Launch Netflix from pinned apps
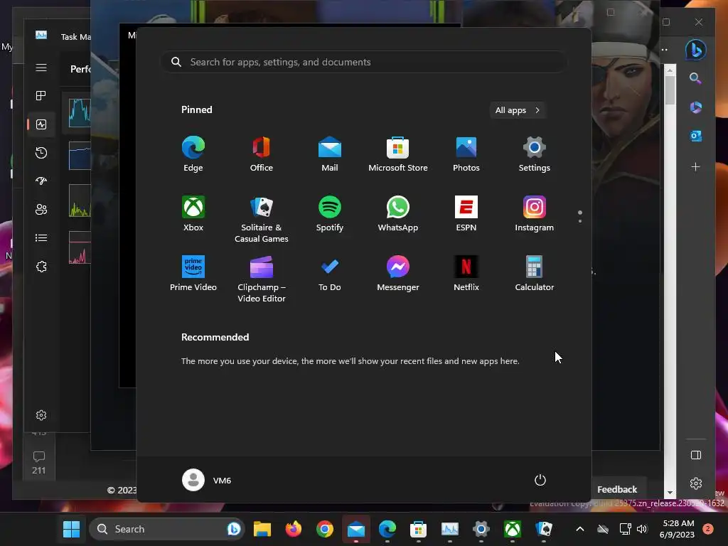 pyautogui.click(x=466, y=274)
